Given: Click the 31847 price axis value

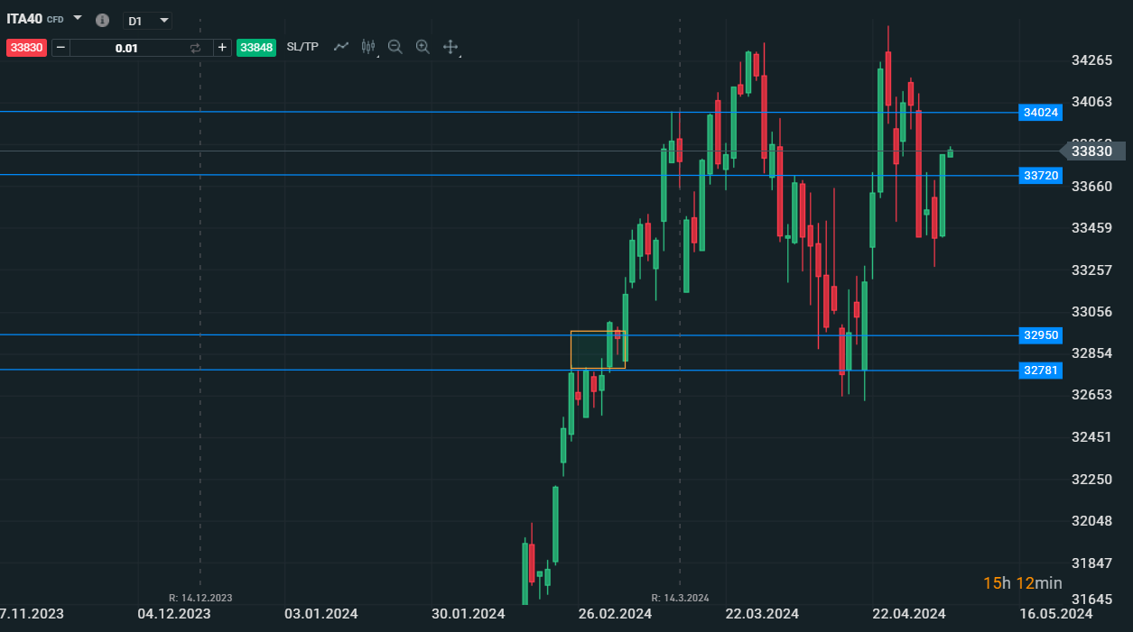Looking at the screenshot, I should (x=1091, y=563).
